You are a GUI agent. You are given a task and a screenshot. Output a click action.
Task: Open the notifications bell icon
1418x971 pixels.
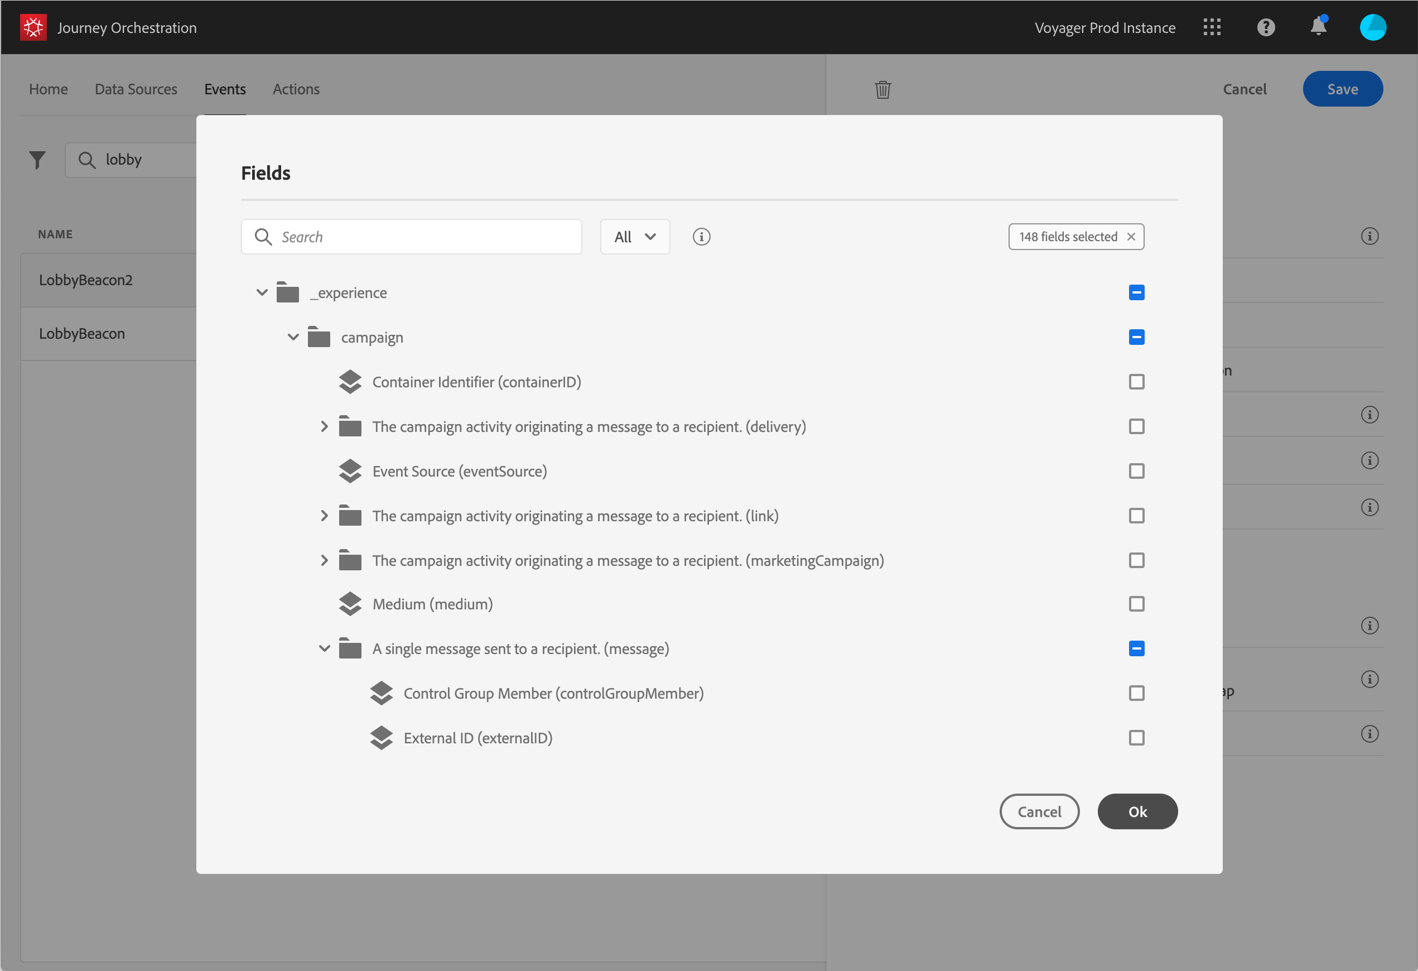tap(1318, 26)
